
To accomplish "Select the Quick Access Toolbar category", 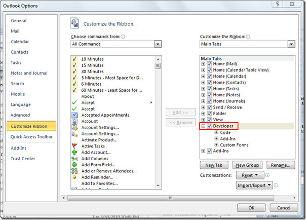I will coord(31,137).
